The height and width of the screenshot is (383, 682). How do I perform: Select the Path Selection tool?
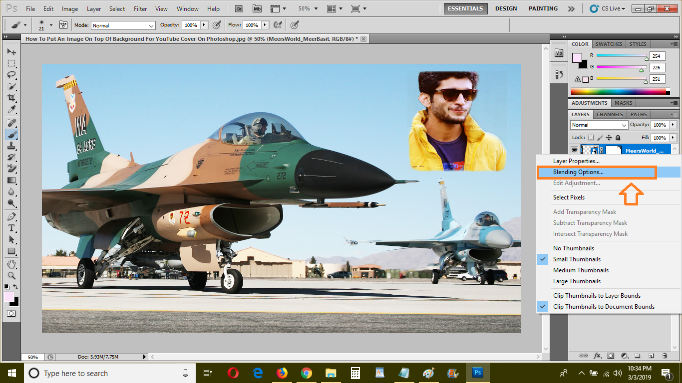point(11,240)
